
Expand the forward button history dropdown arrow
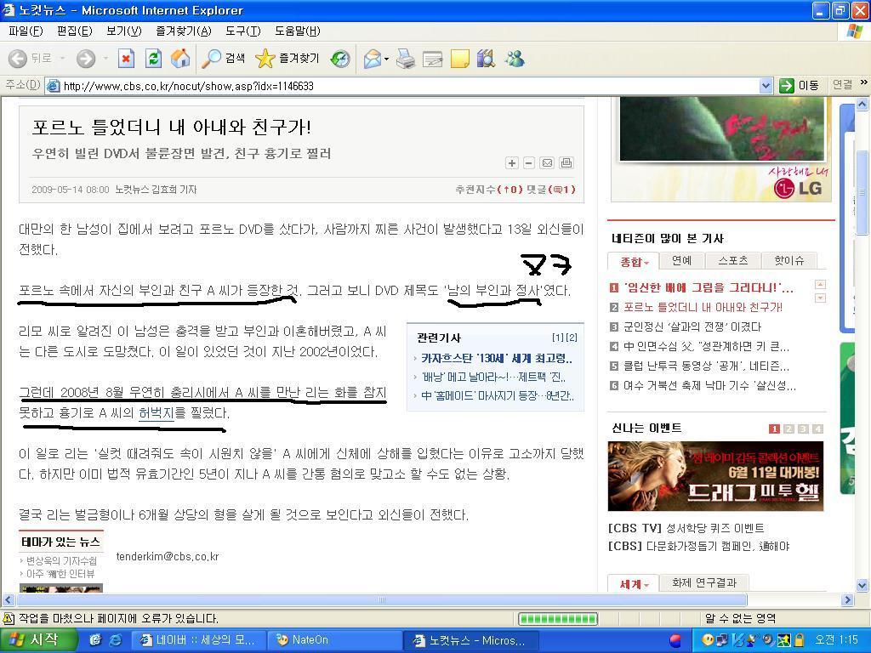tap(105, 59)
